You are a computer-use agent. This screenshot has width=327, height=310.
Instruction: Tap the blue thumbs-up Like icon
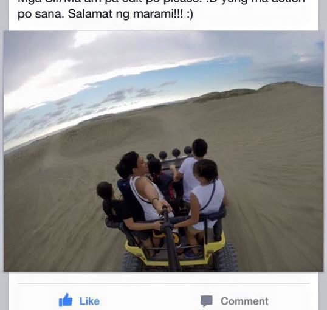tap(66, 300)
